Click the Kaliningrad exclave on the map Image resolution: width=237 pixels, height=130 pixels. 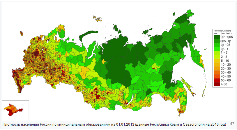(x=22, y=33)
